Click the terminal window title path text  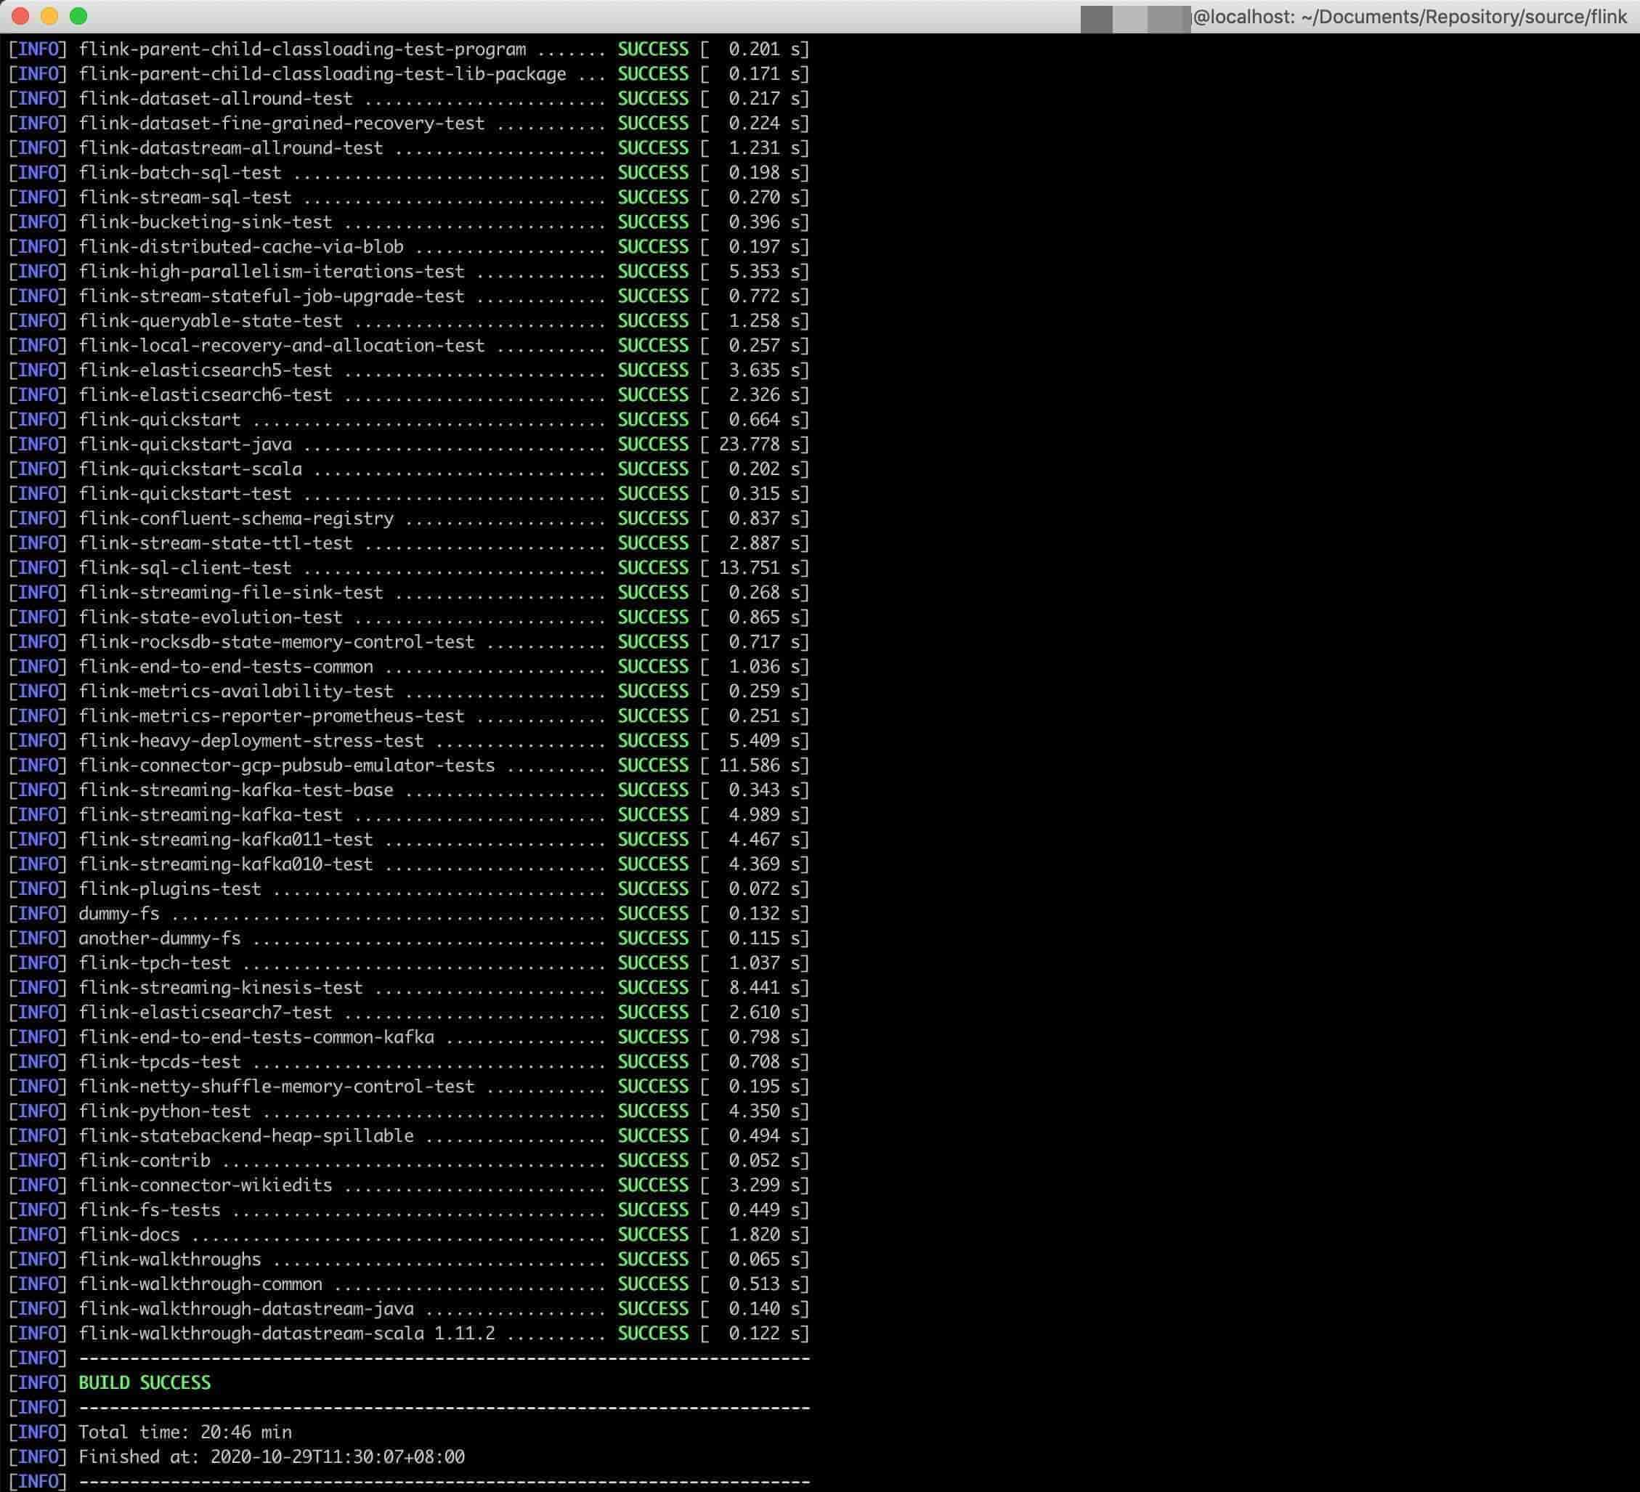coord(1410,17)
